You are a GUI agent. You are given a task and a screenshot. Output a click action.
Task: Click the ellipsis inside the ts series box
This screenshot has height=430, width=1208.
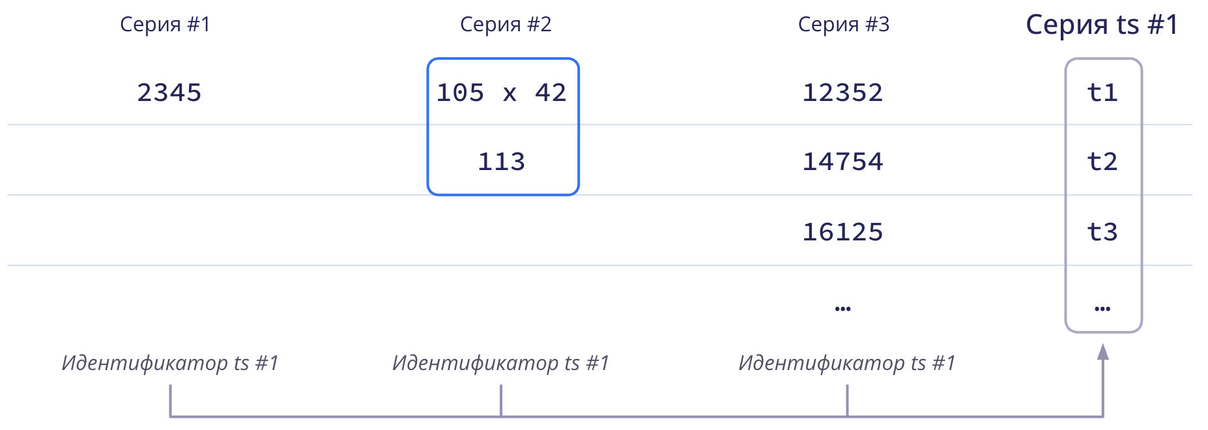point(1102,309)
